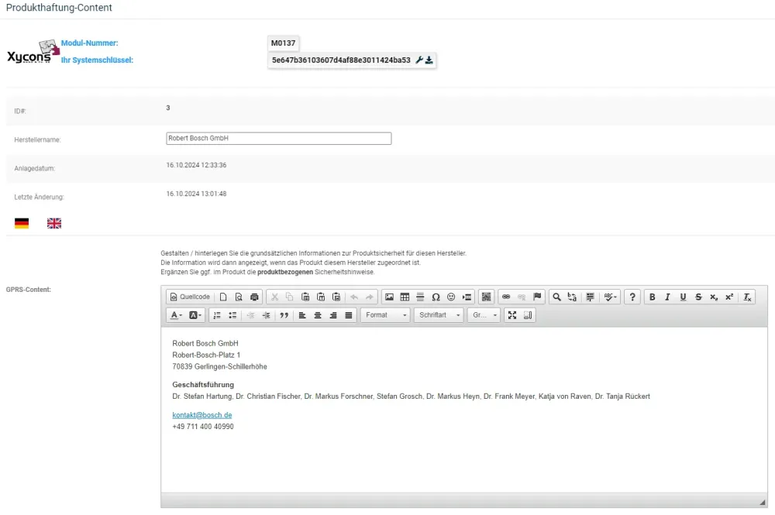The image size is (775, 515).
Task: Redo the last edit
Action: coord(369,297)
